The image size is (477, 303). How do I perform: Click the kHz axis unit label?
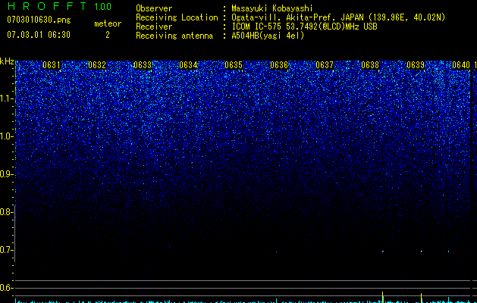[x=7, y=61]
